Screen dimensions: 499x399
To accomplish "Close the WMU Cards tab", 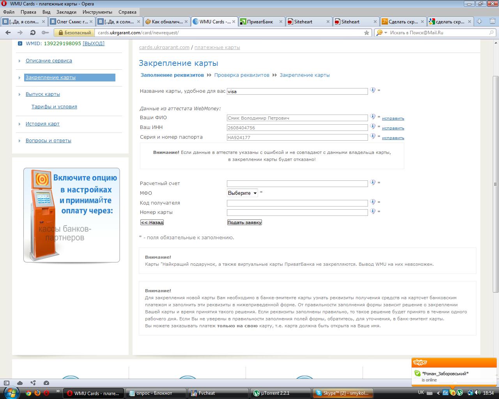I will click(233, 22).
